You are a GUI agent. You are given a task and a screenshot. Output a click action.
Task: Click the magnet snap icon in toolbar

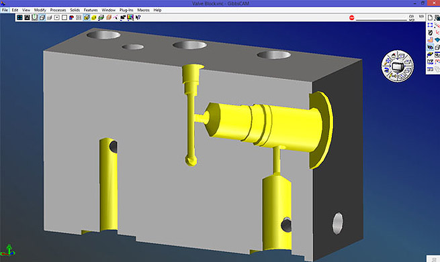pyautogui.click(x=34, y=17)
